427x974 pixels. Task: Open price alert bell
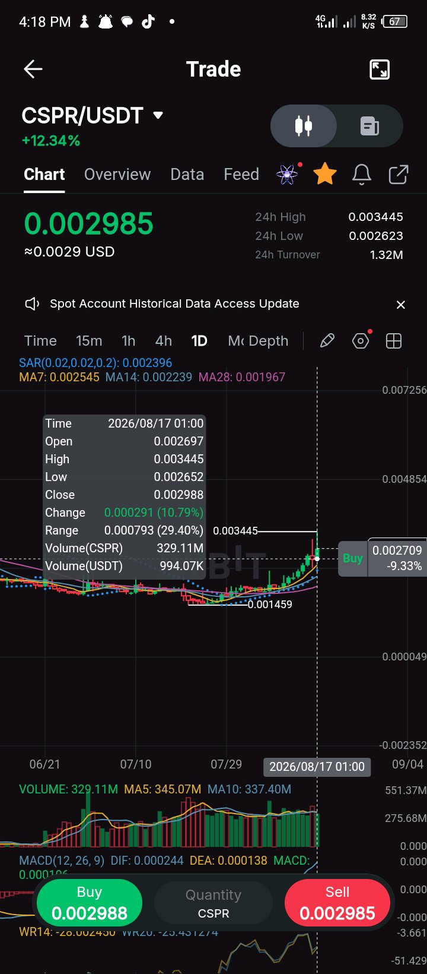[362, 175]
